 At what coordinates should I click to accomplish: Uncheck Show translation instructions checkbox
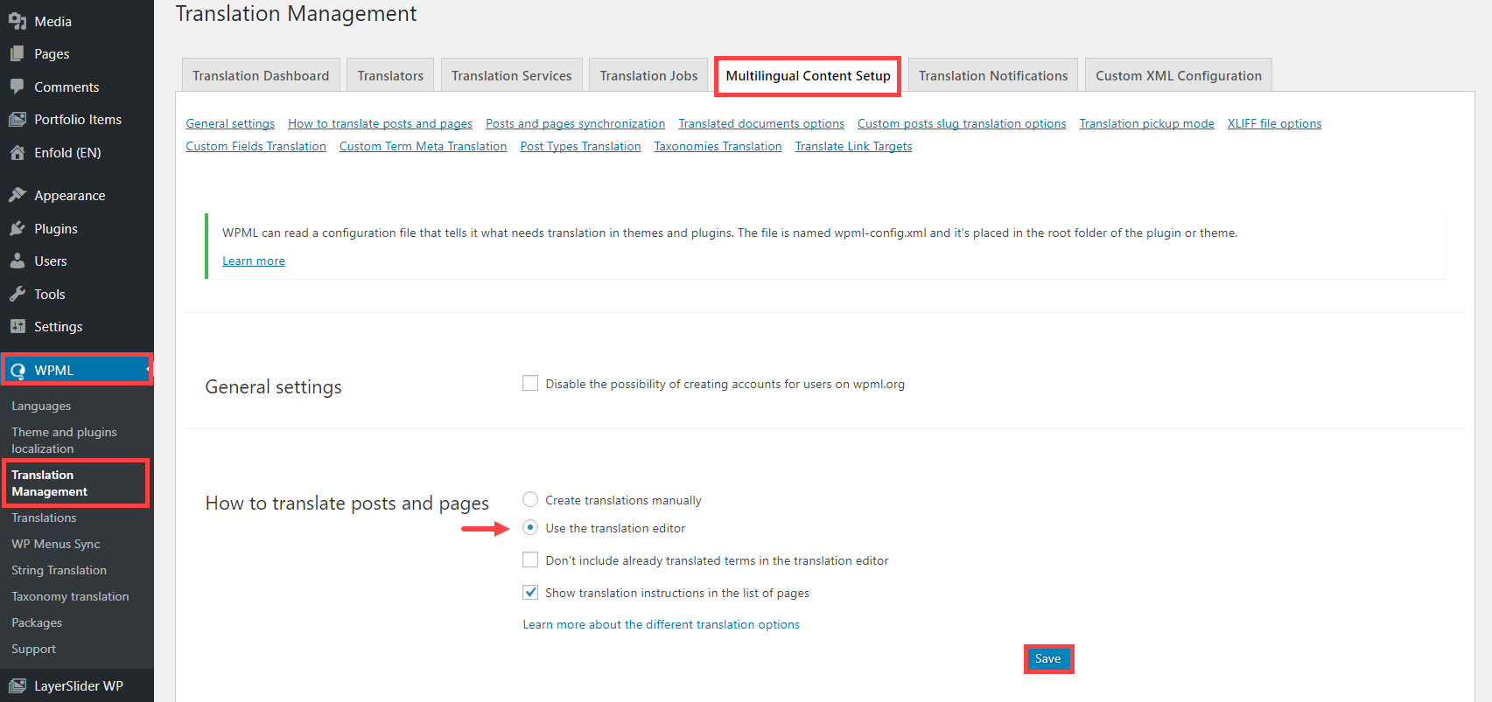click(530, 592)
